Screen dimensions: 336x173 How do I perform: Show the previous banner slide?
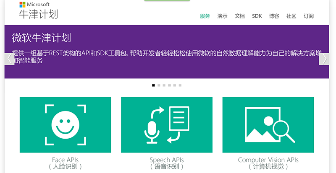tap(9, 59)
